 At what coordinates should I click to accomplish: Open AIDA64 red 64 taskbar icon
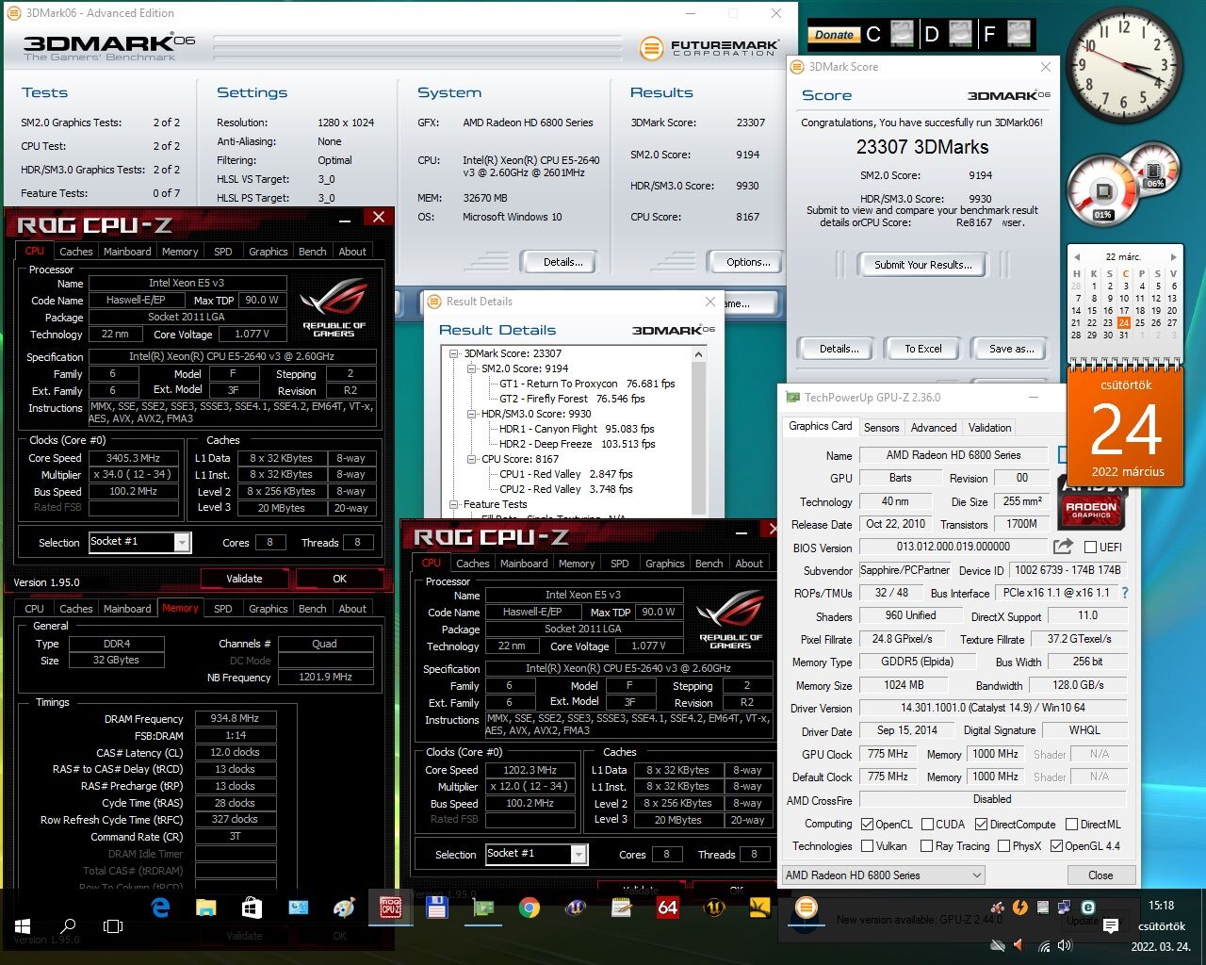[668, 908]
